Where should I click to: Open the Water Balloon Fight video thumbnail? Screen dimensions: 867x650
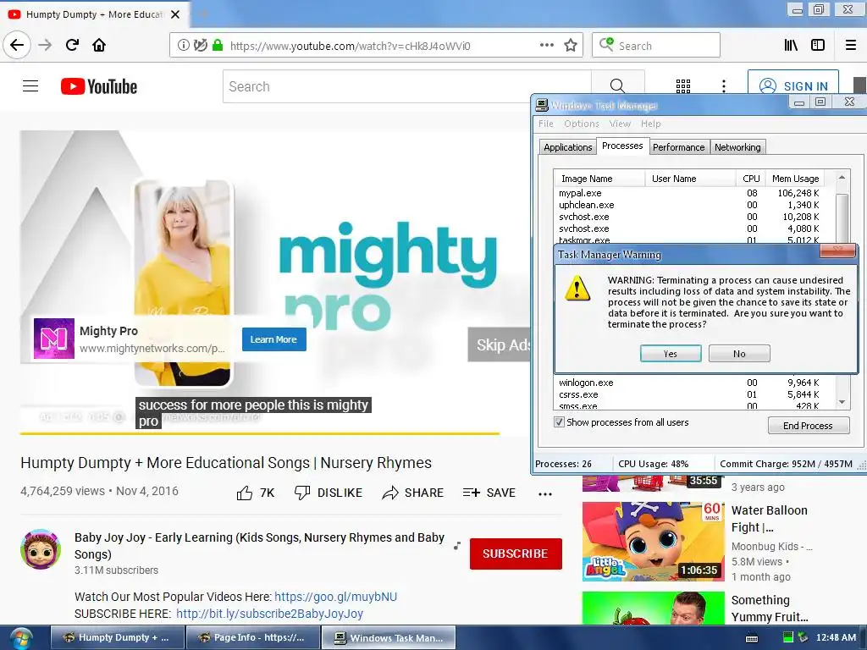click(x=653, y=541)
